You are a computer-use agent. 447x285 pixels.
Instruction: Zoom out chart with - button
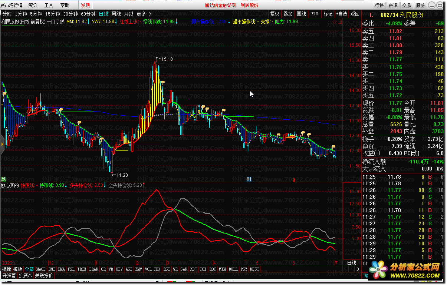click(x=352, y=269)
